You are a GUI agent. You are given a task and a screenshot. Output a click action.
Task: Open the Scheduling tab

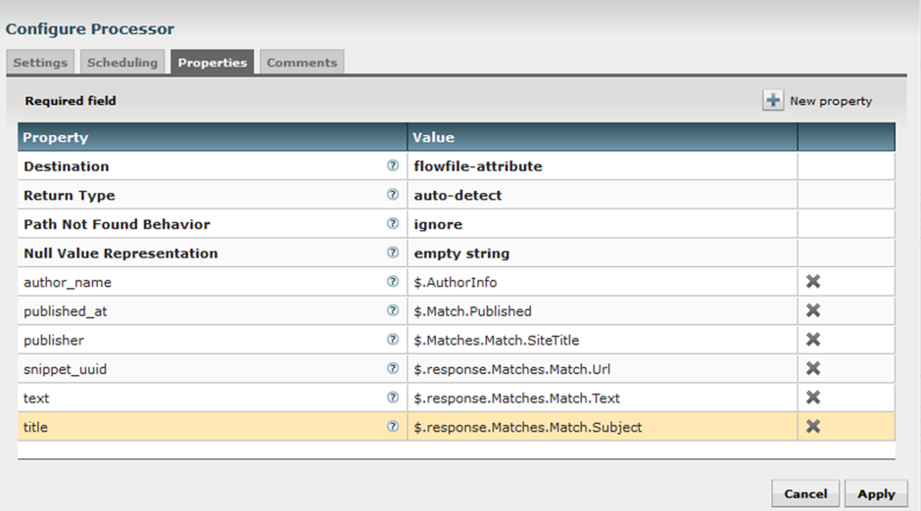pyautogui.click(x=122, y=63)
